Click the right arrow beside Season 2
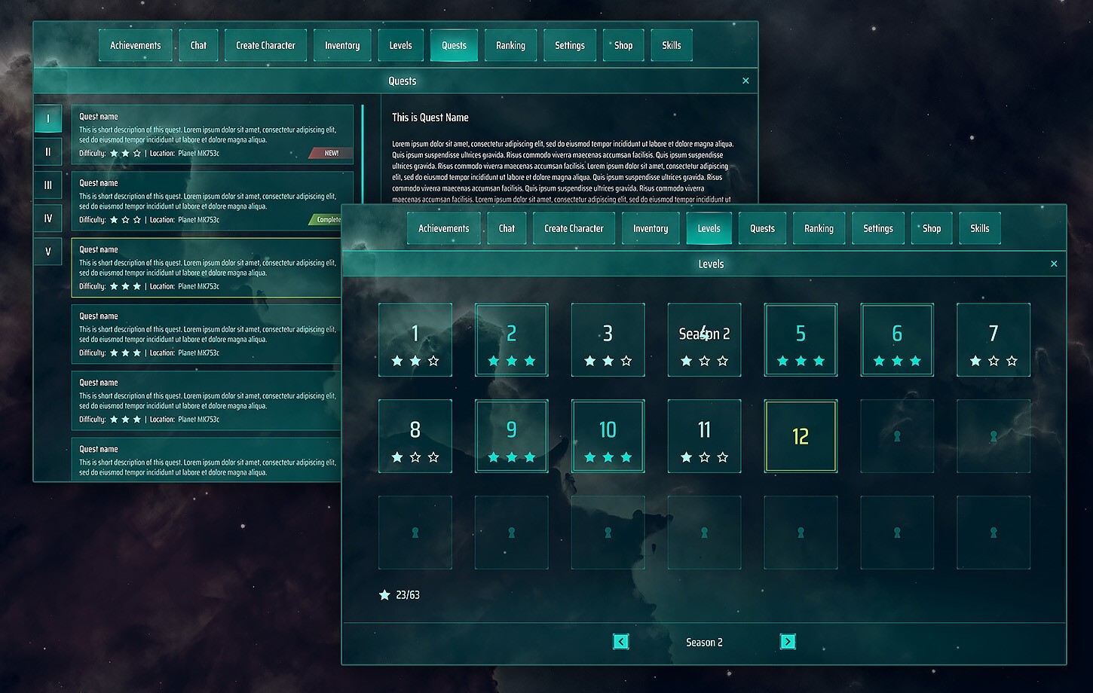 788,641
